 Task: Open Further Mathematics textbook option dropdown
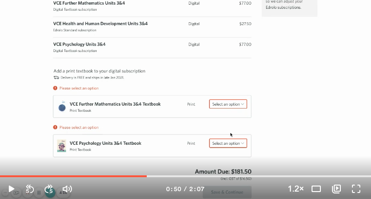(x=228, y=104)
